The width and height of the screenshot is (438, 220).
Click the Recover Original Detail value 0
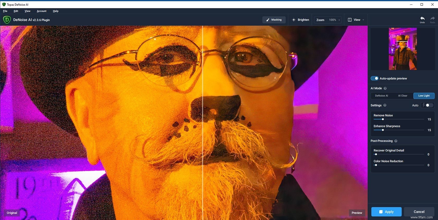click(428, 154)
